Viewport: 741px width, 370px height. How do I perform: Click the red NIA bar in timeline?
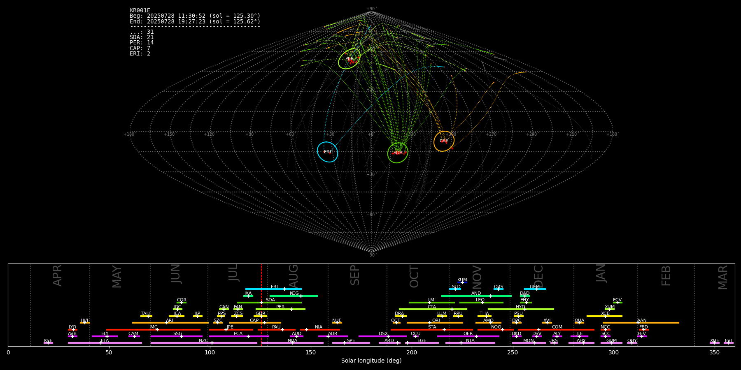320,330
